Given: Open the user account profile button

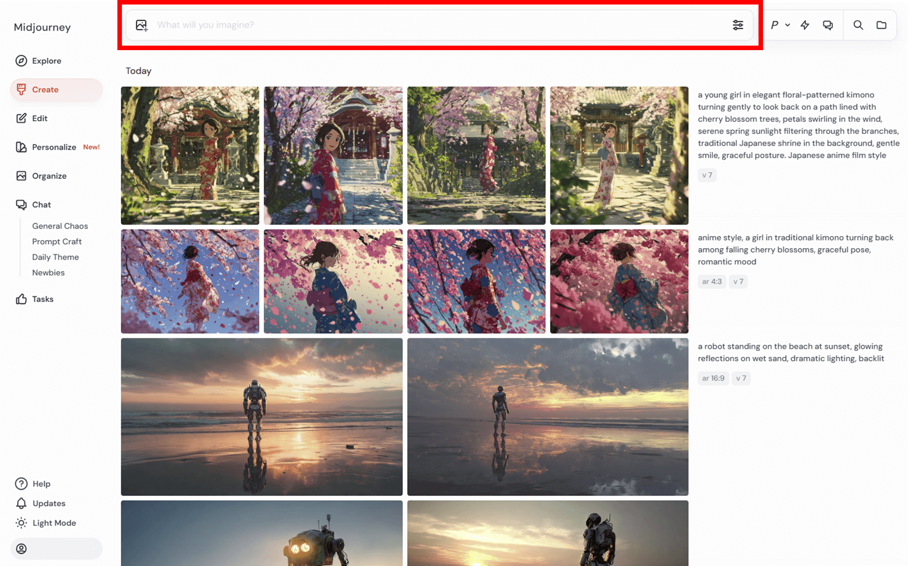Looking at the screenshot, I should [56, 548].
